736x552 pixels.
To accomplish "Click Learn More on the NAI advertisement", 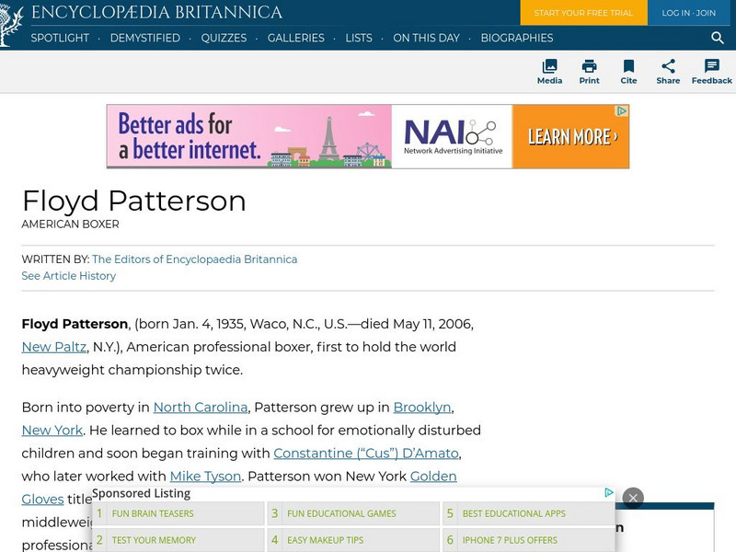I will pyautogui.click(x=570, y=134).
